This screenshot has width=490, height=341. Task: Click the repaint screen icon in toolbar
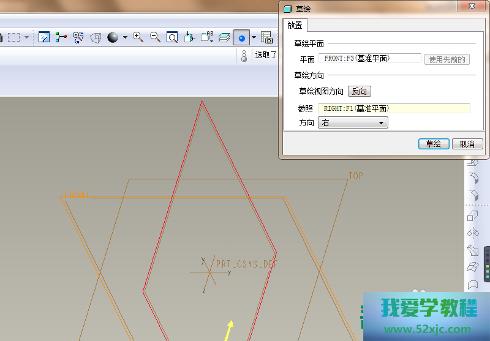[x=44, y=37]
